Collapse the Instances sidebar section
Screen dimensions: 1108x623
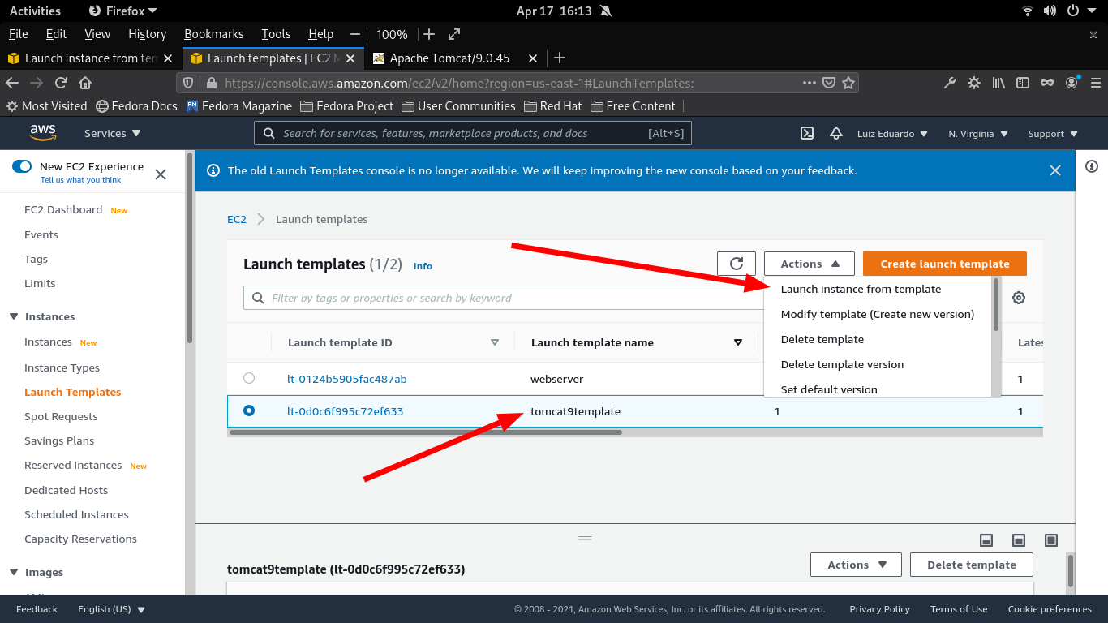(x=14, y=316)
